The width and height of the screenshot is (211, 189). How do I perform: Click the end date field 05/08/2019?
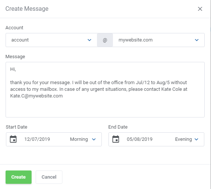coord(140,139)
